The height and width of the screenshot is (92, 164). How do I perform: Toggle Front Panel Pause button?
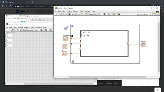pos(20,30)
